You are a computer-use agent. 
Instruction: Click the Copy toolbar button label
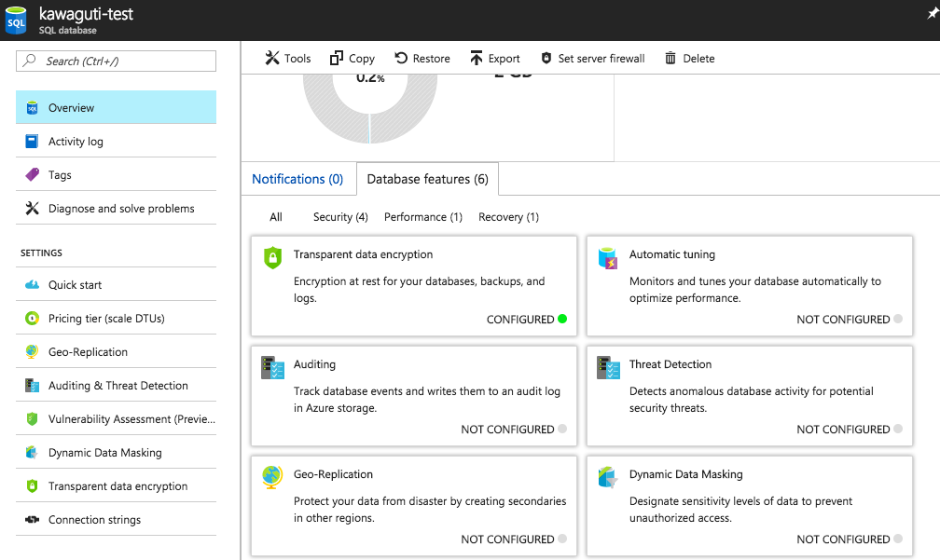point(362,58)
